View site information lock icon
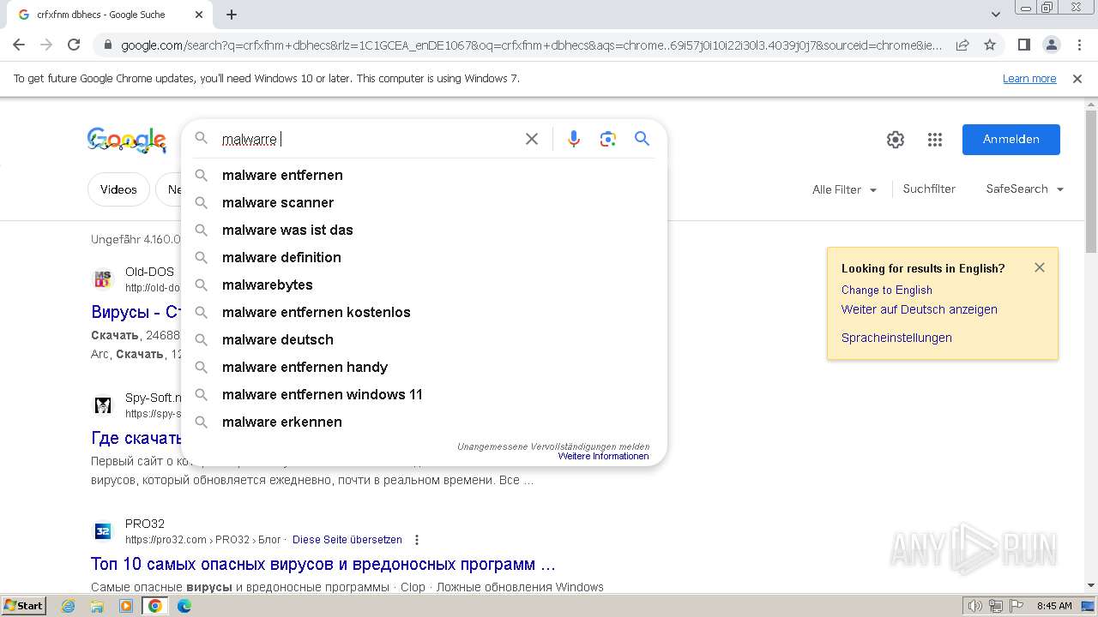 pos(107,45)
